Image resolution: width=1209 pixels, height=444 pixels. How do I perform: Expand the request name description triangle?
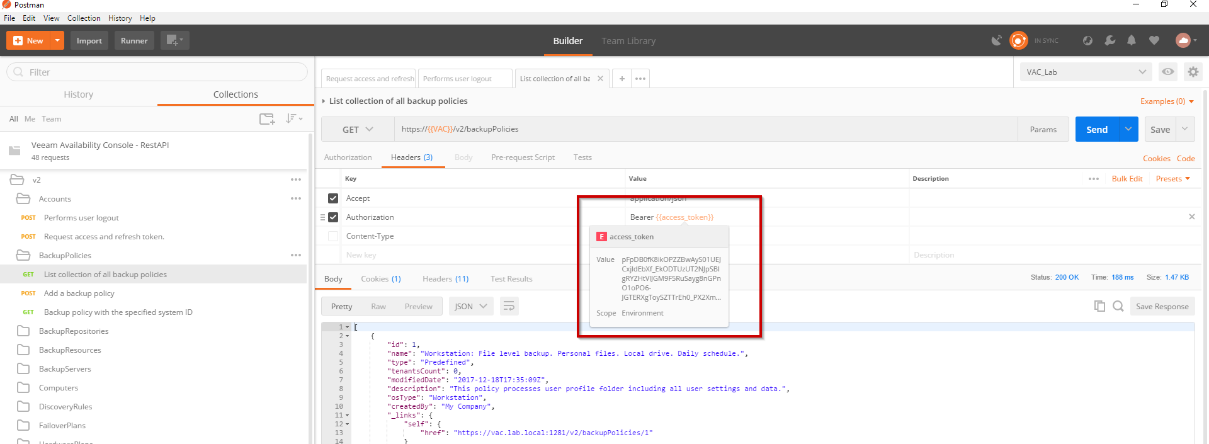tap(324, 101)
